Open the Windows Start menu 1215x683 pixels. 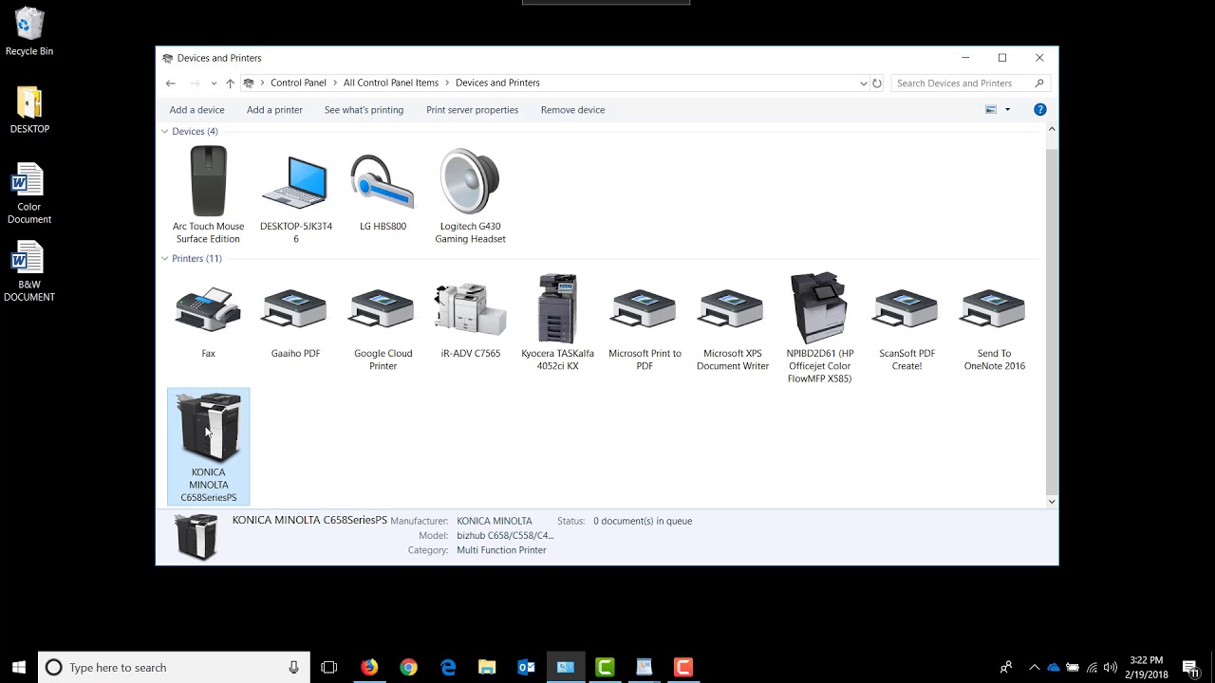(18, 668)
